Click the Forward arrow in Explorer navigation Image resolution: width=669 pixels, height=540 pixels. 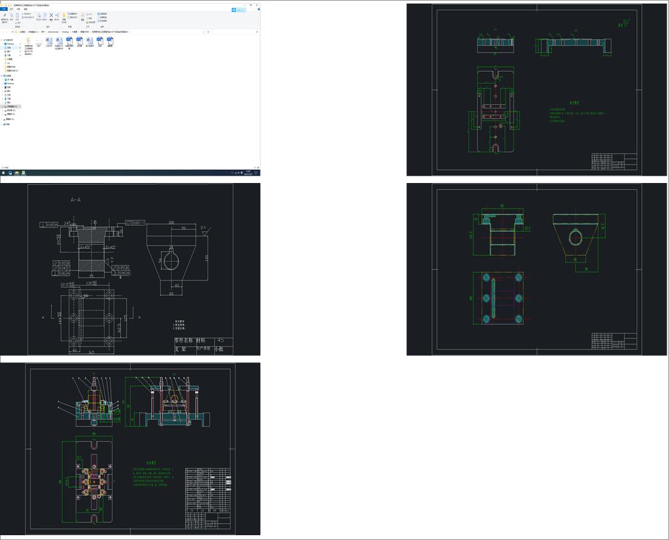click(x=7, y=32)
